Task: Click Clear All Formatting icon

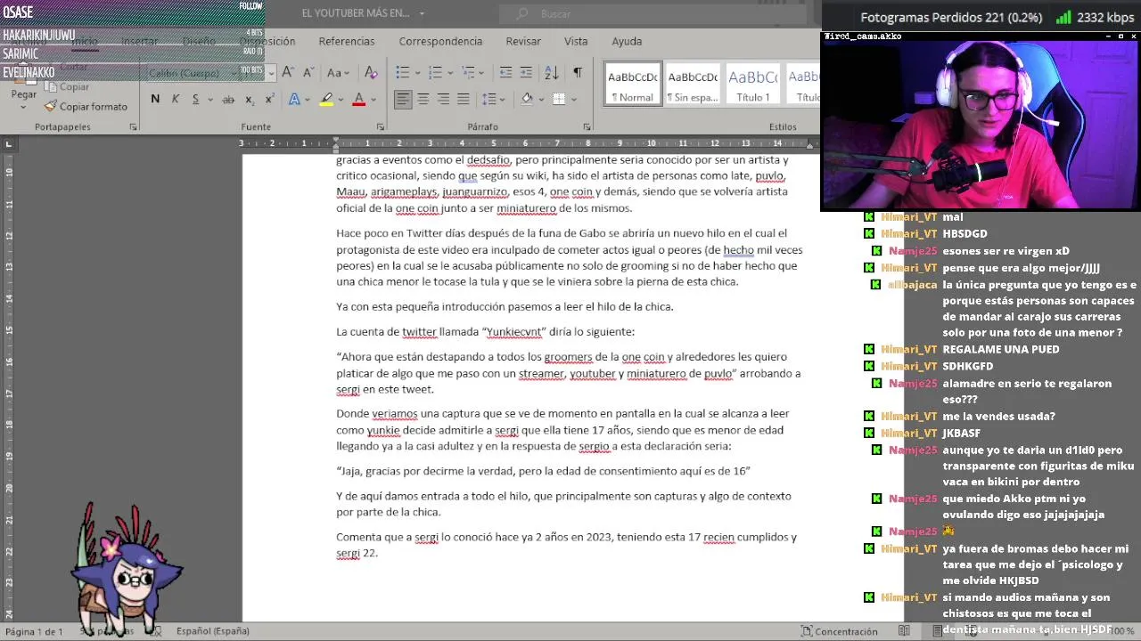Action: point(371,73)
